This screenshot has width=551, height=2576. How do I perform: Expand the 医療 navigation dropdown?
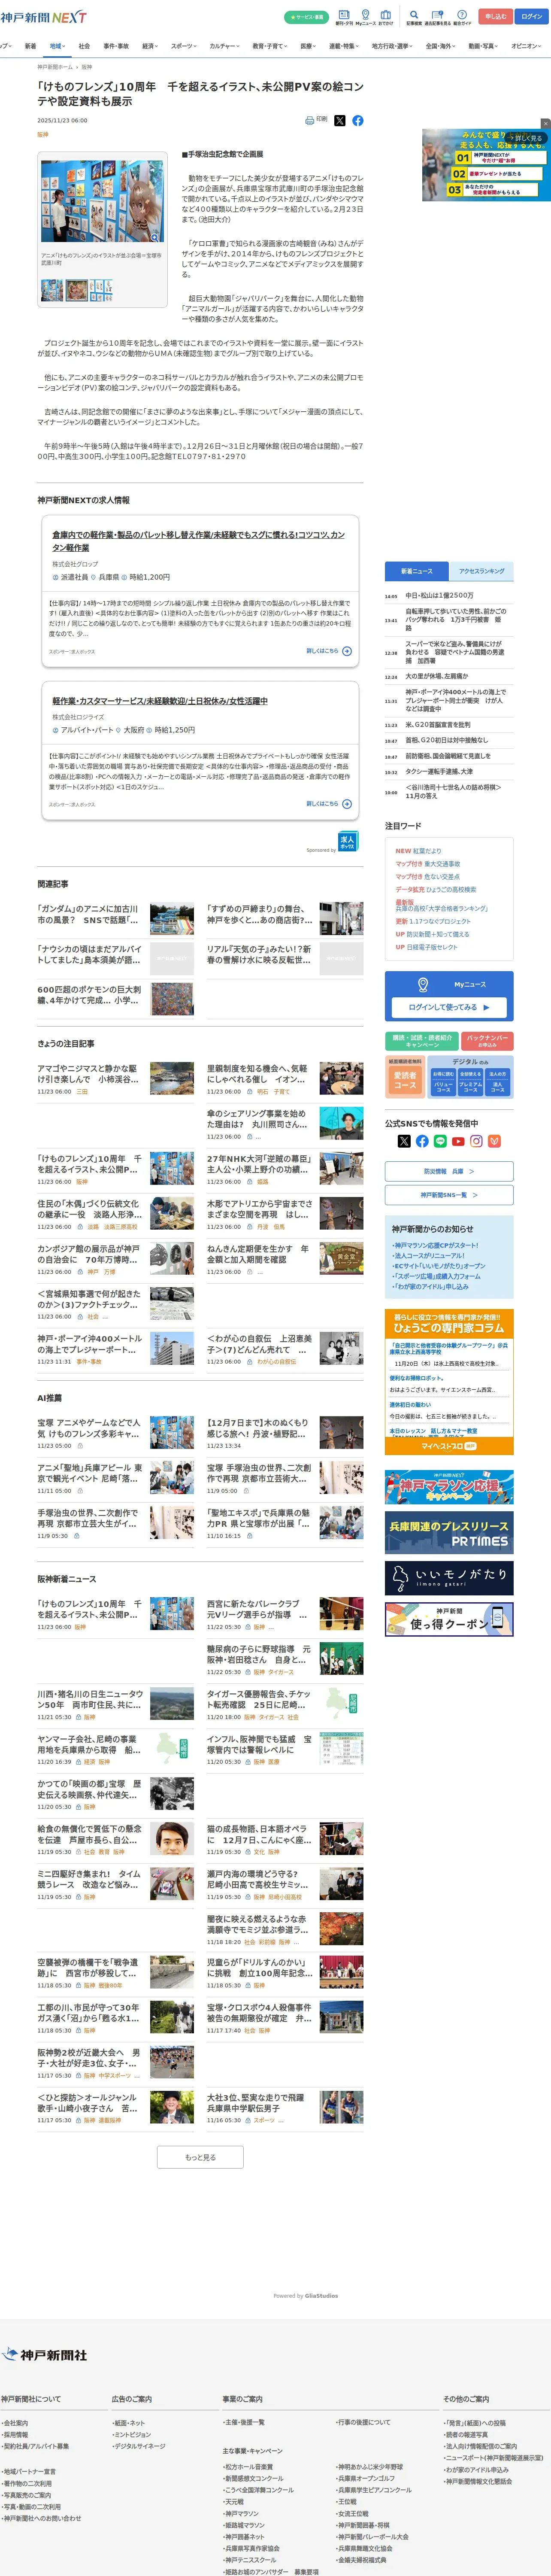point(309,46)
